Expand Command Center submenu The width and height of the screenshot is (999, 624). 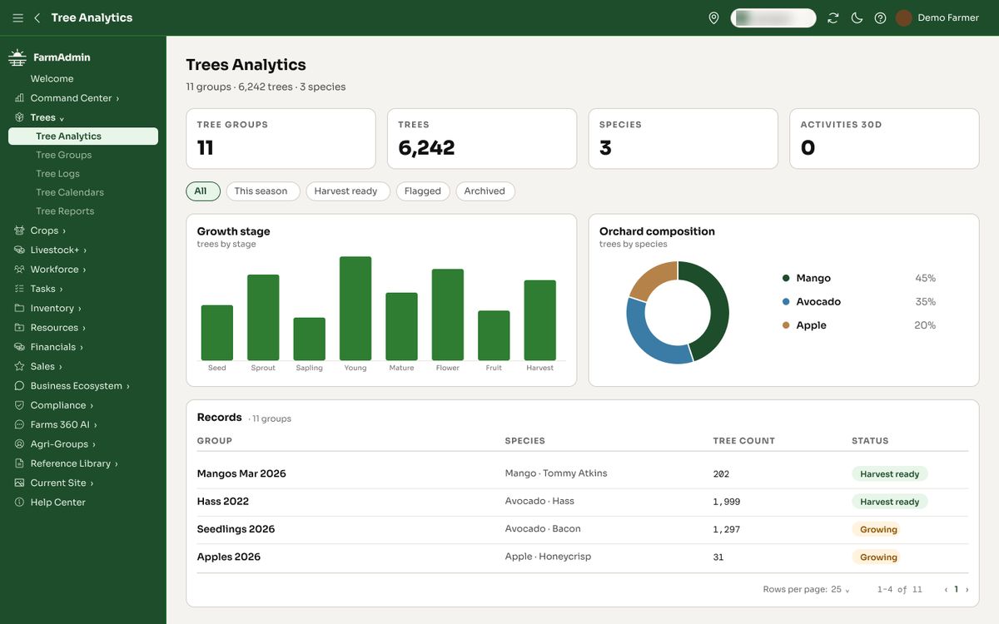[x=117, y=98]
